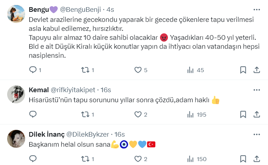The image size is (268, 165).
Task: Open Dilek İnanç's profile picture
Action: tap(16, 139)
